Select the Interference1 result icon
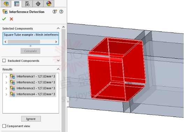 pyautogui.click(x=13, y=76)
